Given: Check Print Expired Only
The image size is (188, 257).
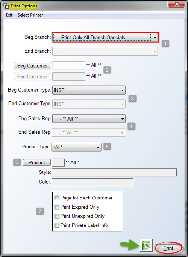Looking at the screenshot, I should 57,207.
